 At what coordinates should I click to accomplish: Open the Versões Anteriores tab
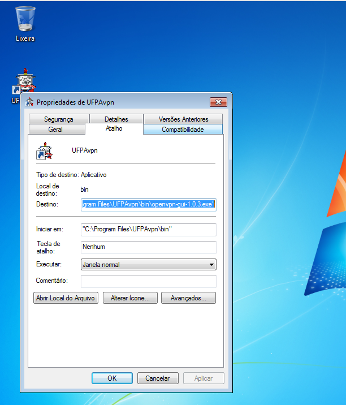[x=183, y=119]
